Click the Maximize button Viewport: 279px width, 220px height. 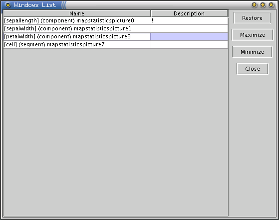coord(253,35)
